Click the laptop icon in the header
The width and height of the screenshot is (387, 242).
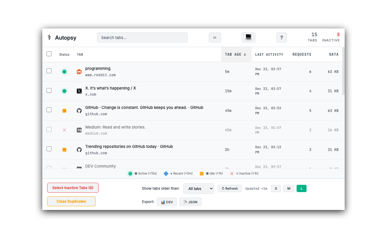(x=248, y=37)
